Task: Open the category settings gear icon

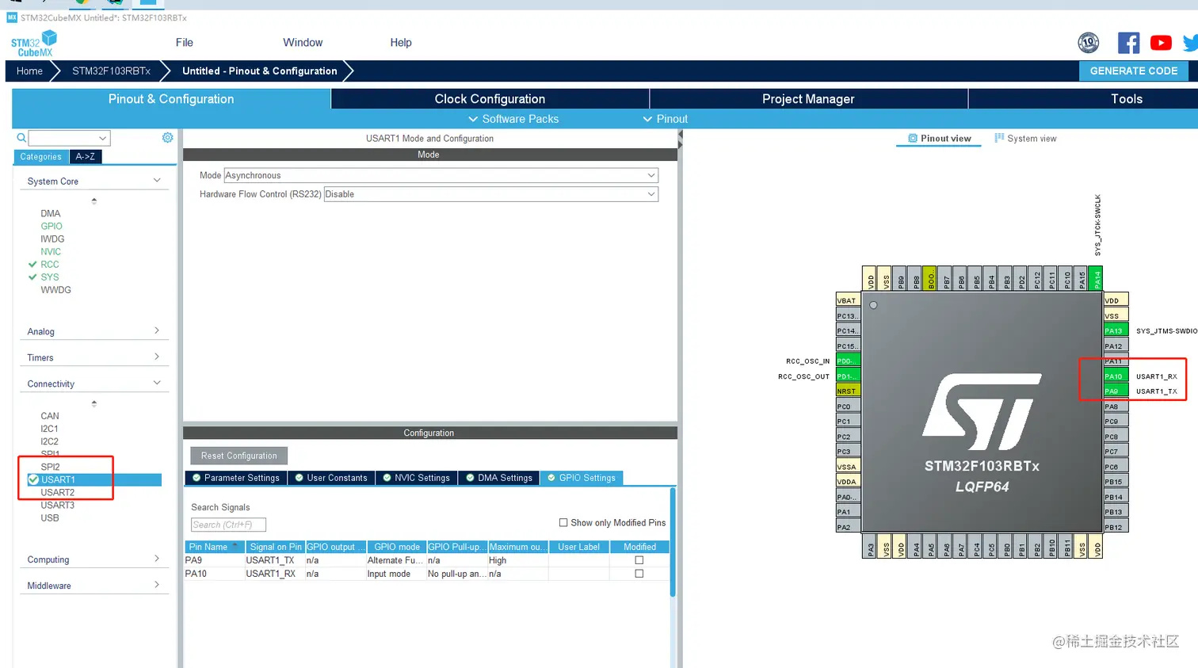Action: click(x=167, y=138)
